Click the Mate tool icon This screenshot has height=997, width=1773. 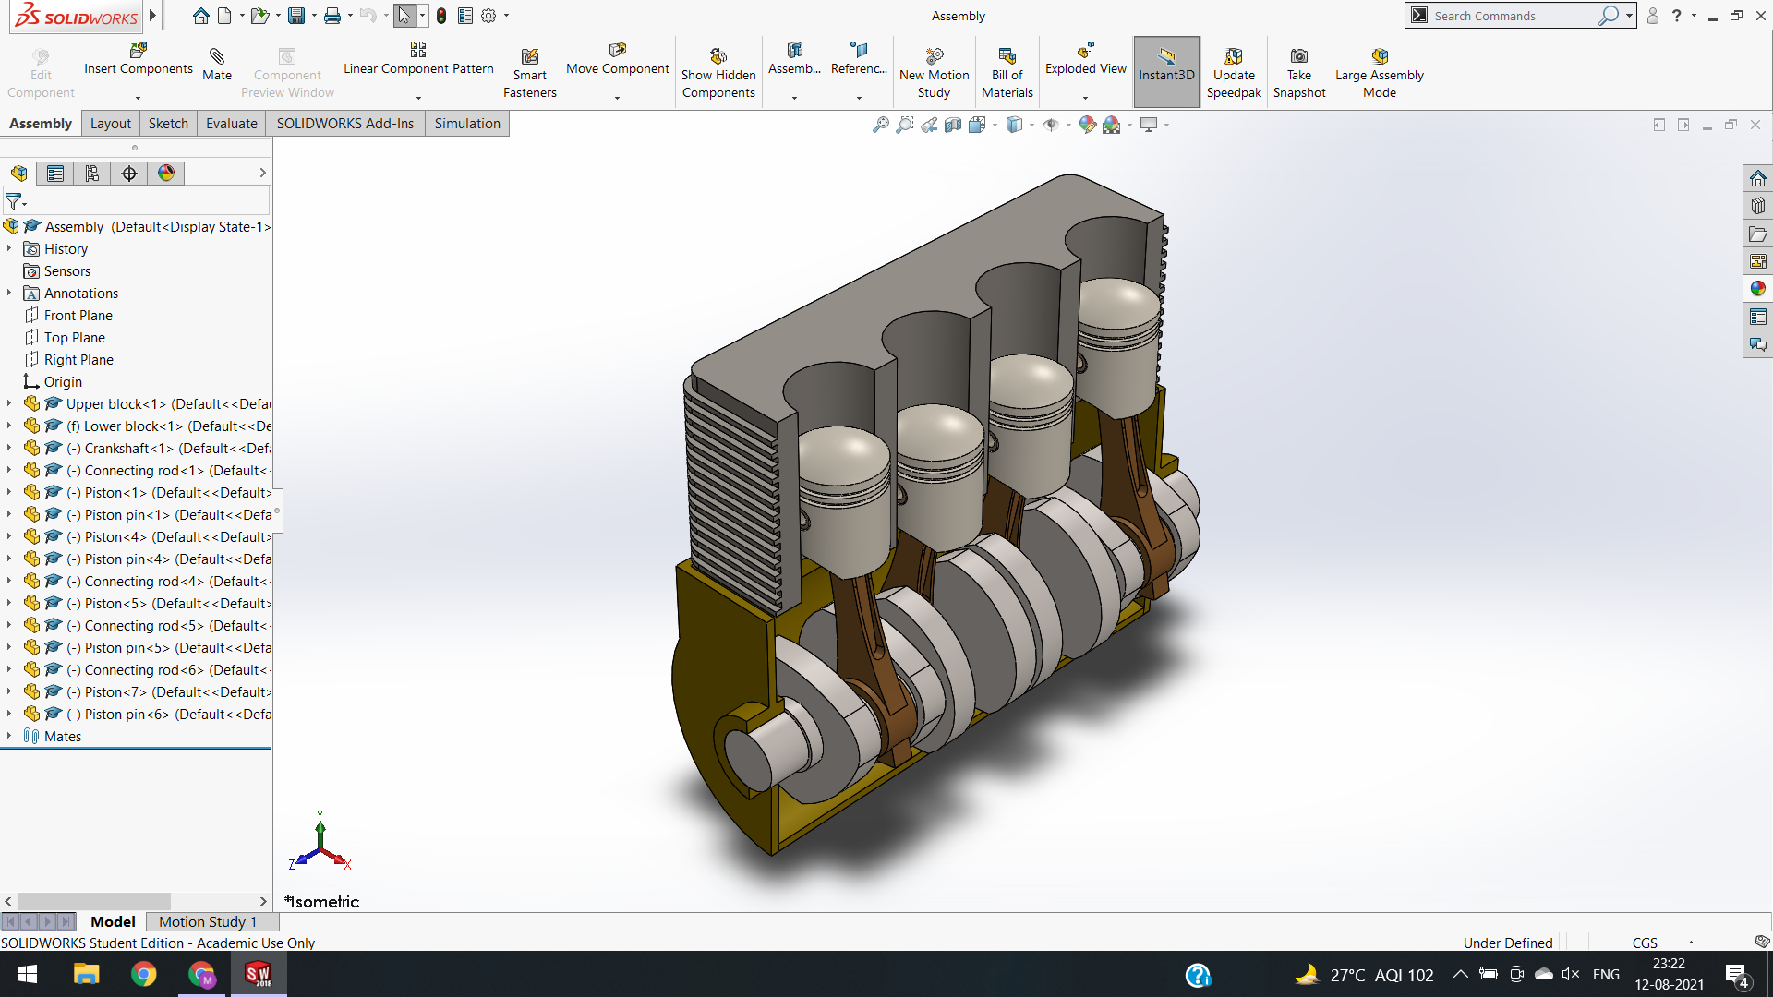pyautogui.click(x=217, y=57)
